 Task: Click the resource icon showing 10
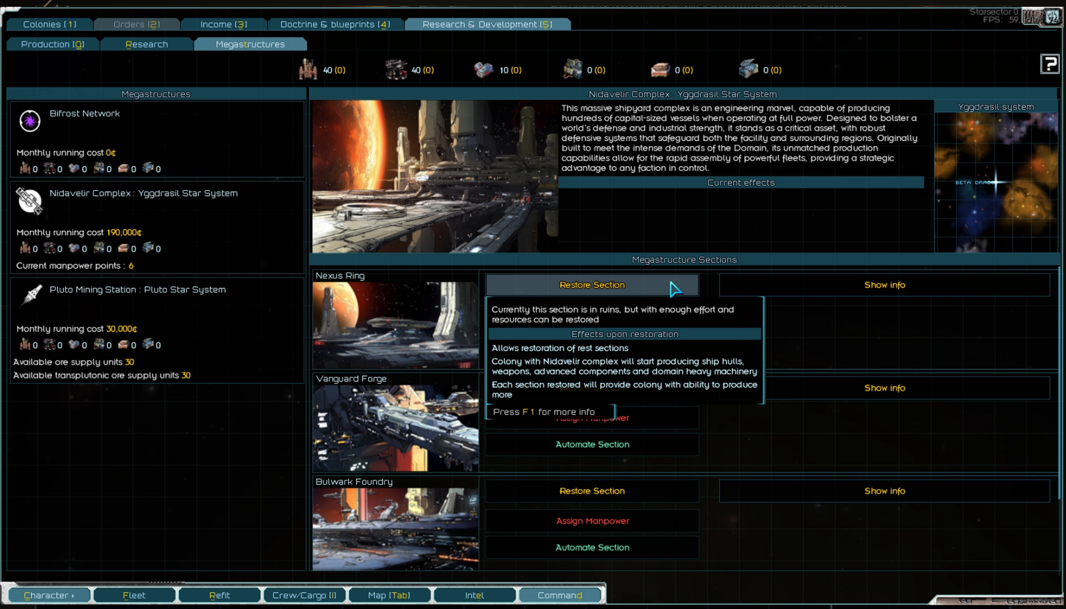[x=484, y=70]
